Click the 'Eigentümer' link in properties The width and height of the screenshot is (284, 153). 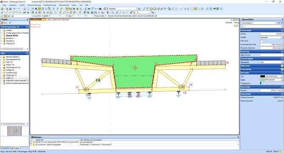pyautogui.click(x=245, y=62)
